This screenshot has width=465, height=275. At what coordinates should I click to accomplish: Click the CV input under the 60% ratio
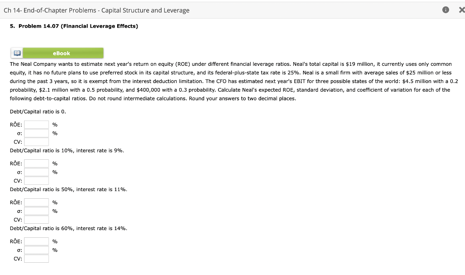[36, 258]
